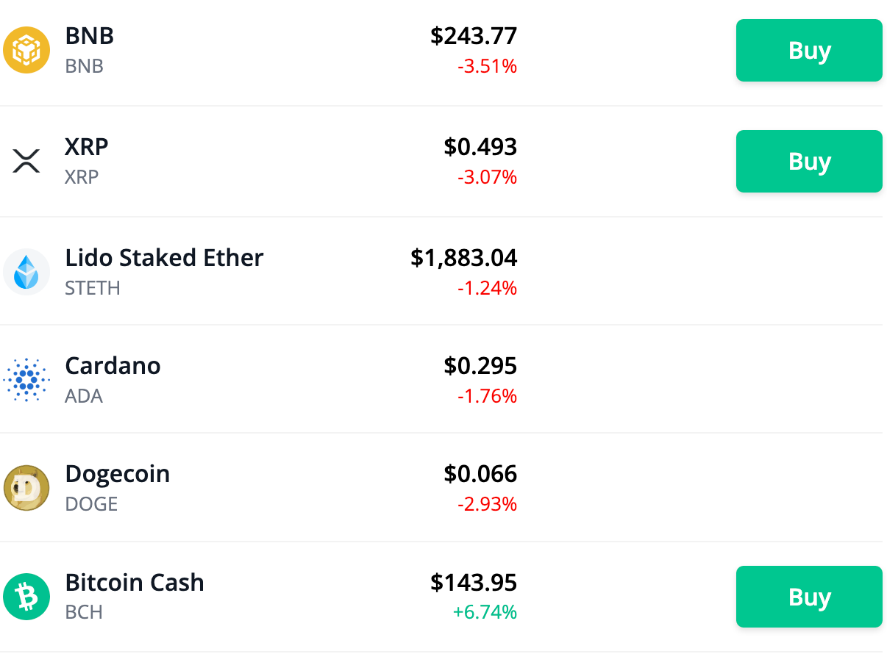This screenshot has width=887, height=654.
Task: Open Cardano via its dotted circle logo
Action: [x=26, y=379]
